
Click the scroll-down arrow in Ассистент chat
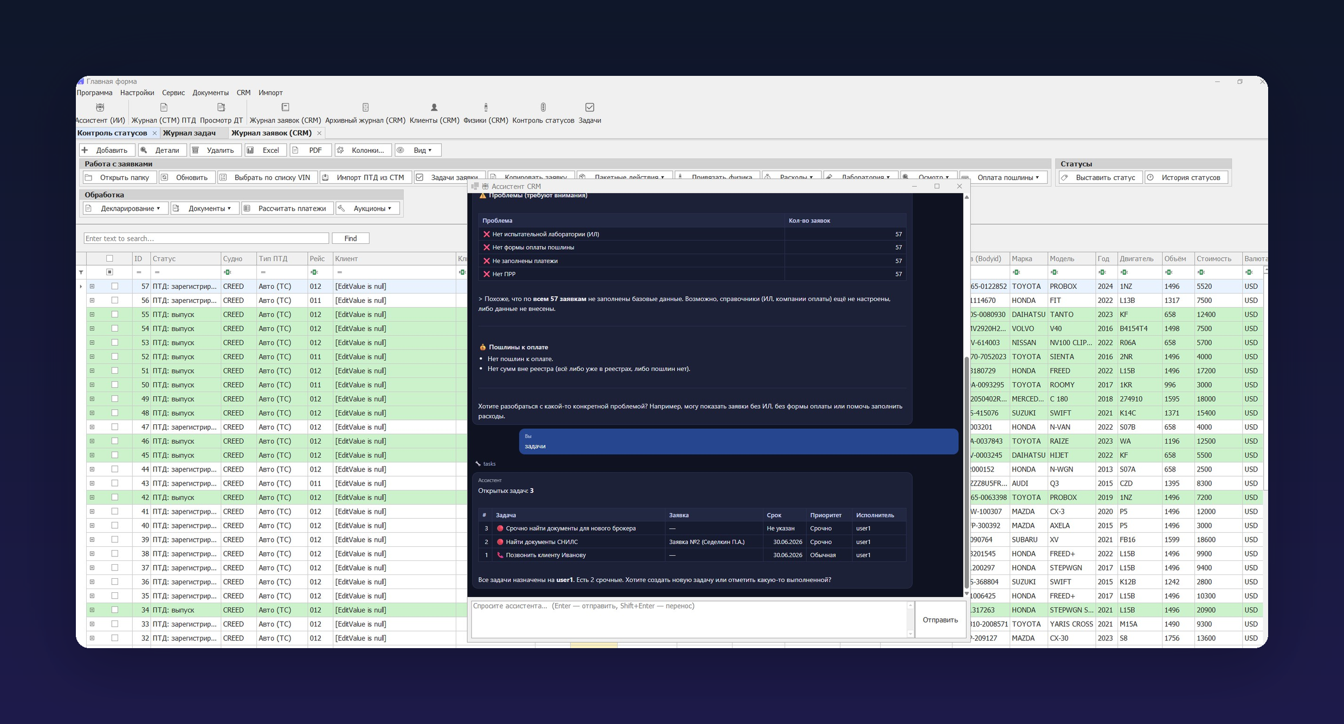pyautogui.click(x=966, y=593)
